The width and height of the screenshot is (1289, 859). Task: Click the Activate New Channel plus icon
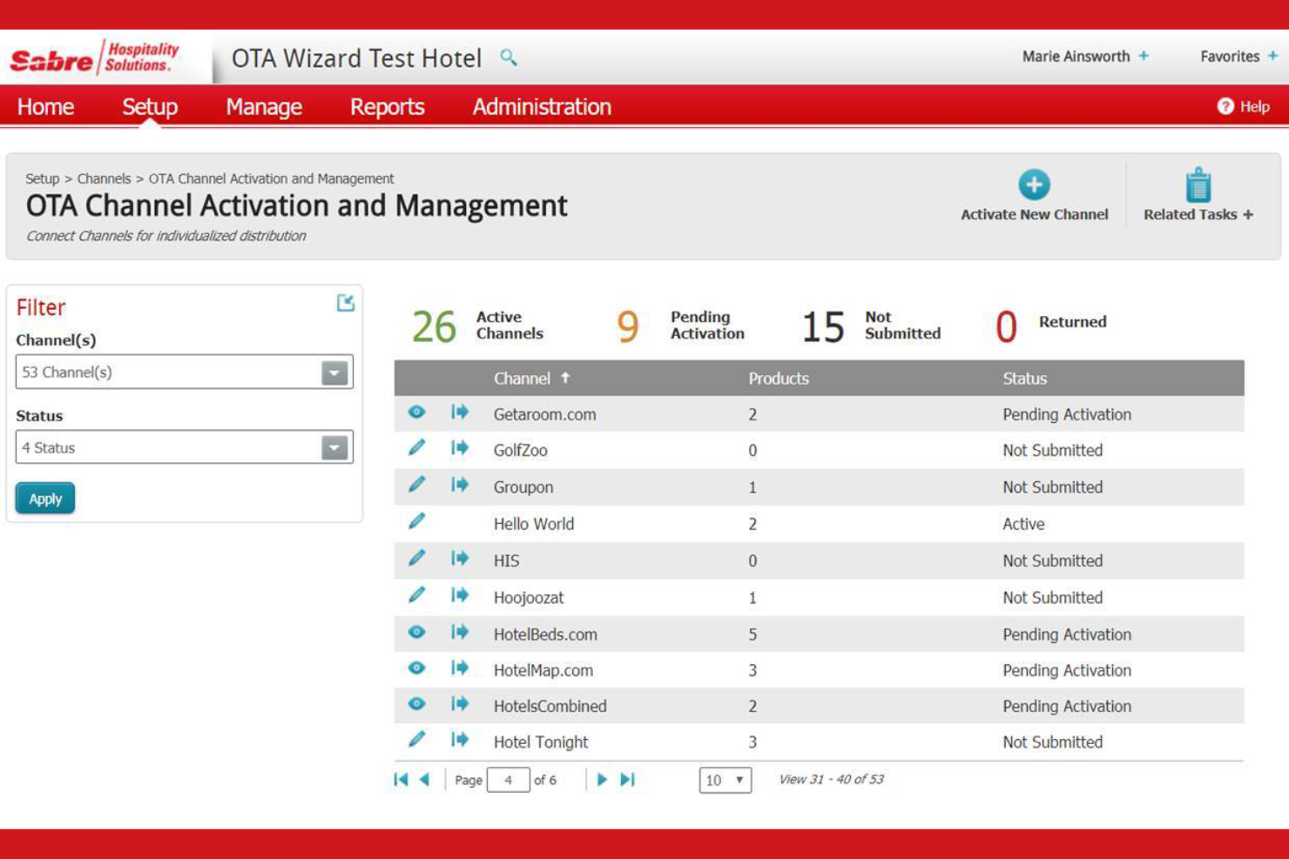click(x=1034, y=185)
